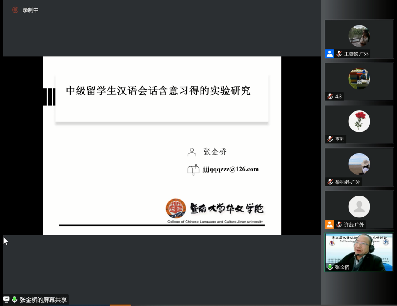Click the orange person icon on 许蕊's tile
This screenshot has height=306, width=397.
coord(329,224)
